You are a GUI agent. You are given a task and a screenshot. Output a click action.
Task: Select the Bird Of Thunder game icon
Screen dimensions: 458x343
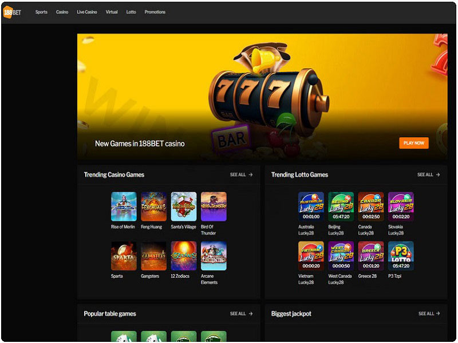pos(214,206)
